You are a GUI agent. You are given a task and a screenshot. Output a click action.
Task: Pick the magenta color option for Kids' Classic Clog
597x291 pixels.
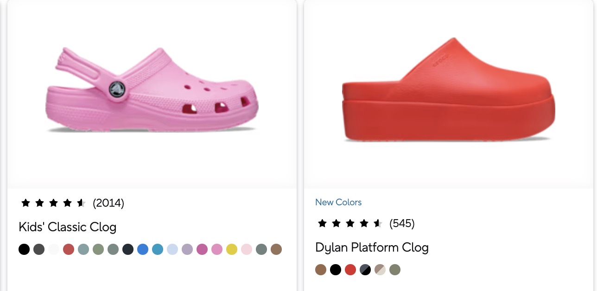pyautogui.click(x=202, y=249)
